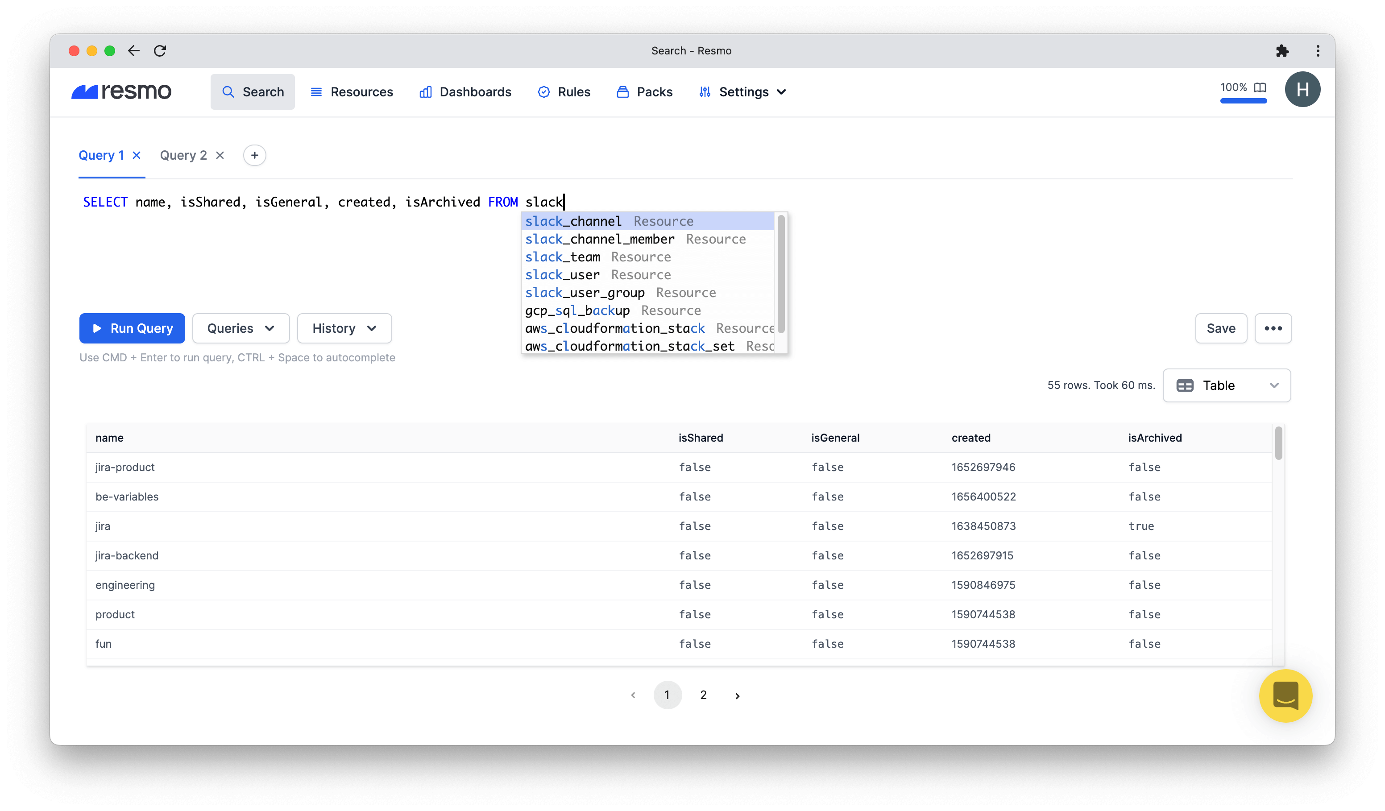Go to results page 1
Image resolution: width=1385 pixels, height=811 pixels.
[x=667, y=695]
